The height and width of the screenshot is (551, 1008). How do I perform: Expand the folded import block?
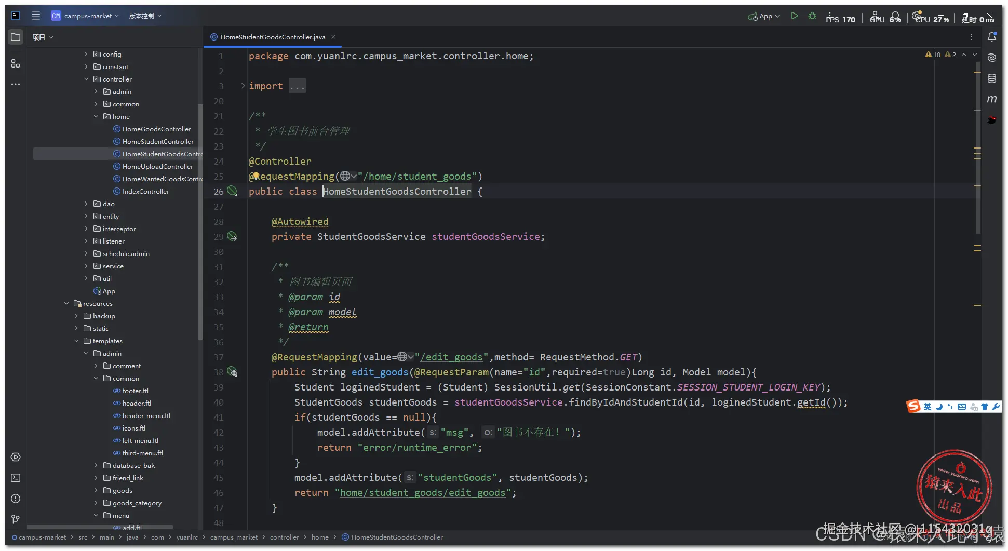coord(243,86)
